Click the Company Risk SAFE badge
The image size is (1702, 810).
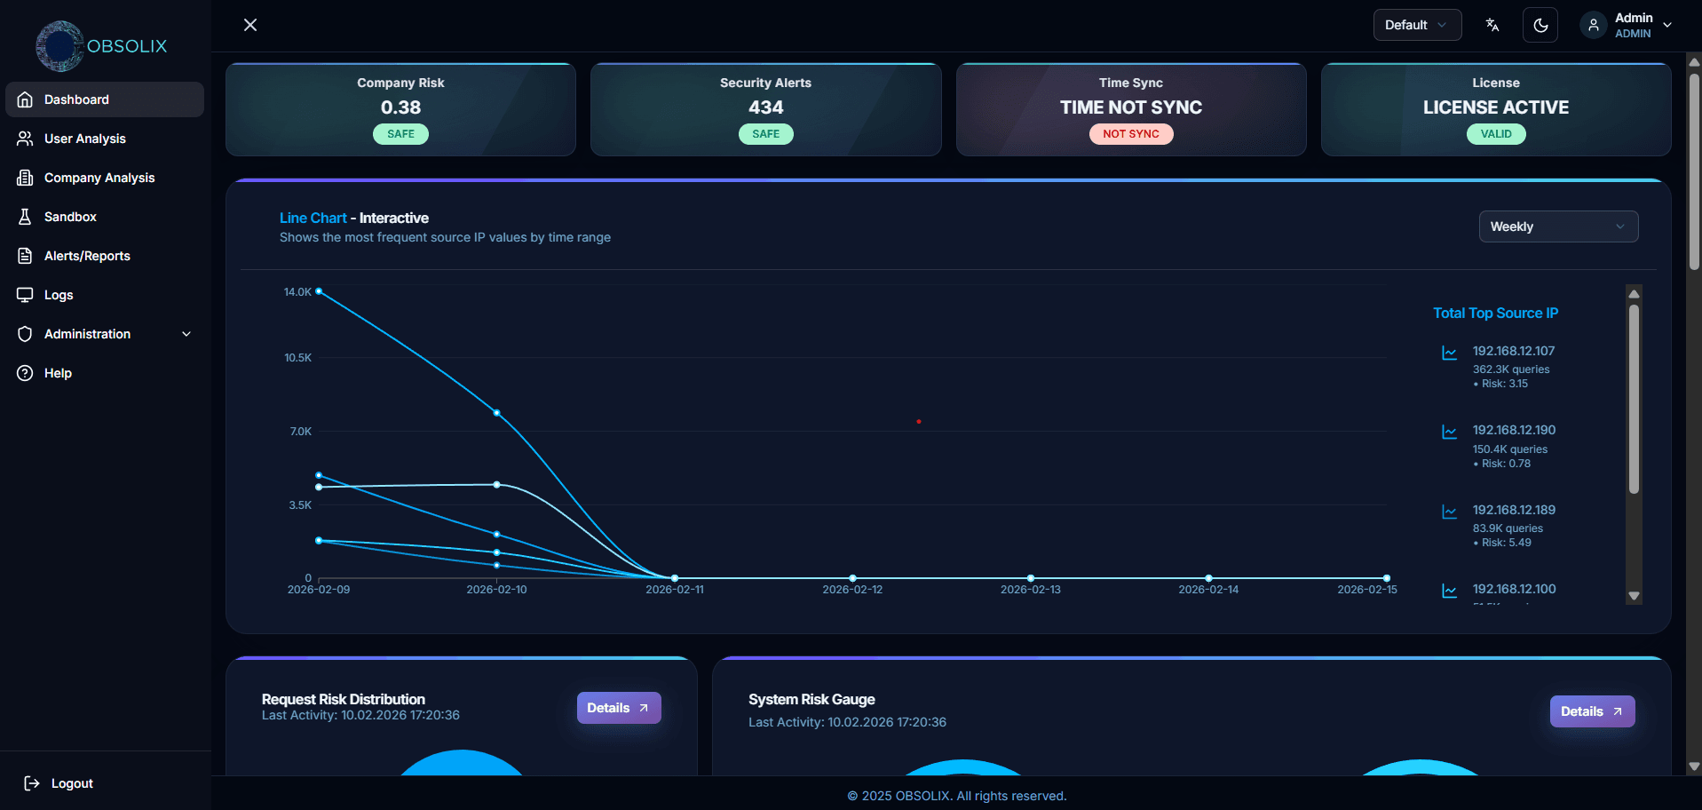(x=400, y=134)
